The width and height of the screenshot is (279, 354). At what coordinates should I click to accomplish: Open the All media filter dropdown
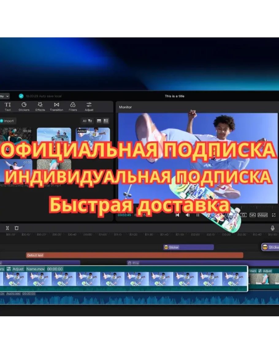pos(87,121)
